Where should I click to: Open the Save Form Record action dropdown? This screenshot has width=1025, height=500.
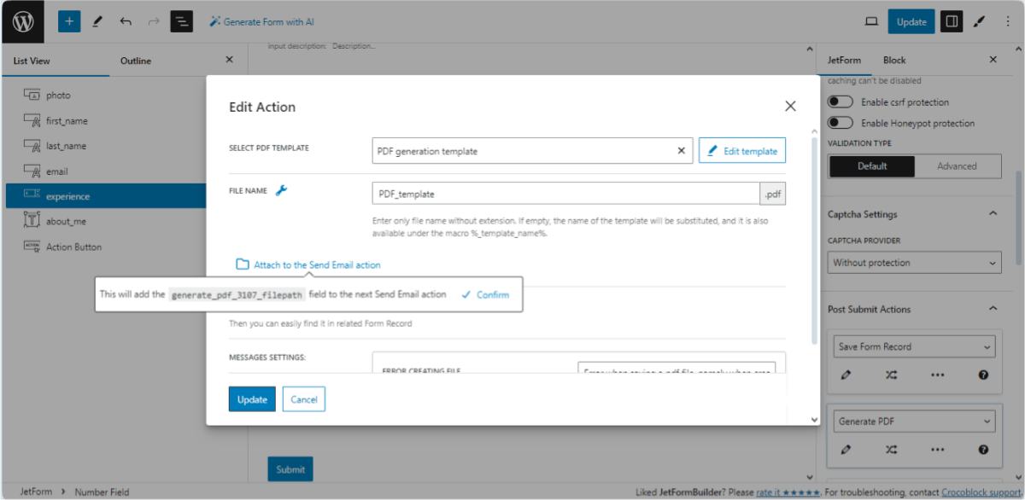coord(914,346)
